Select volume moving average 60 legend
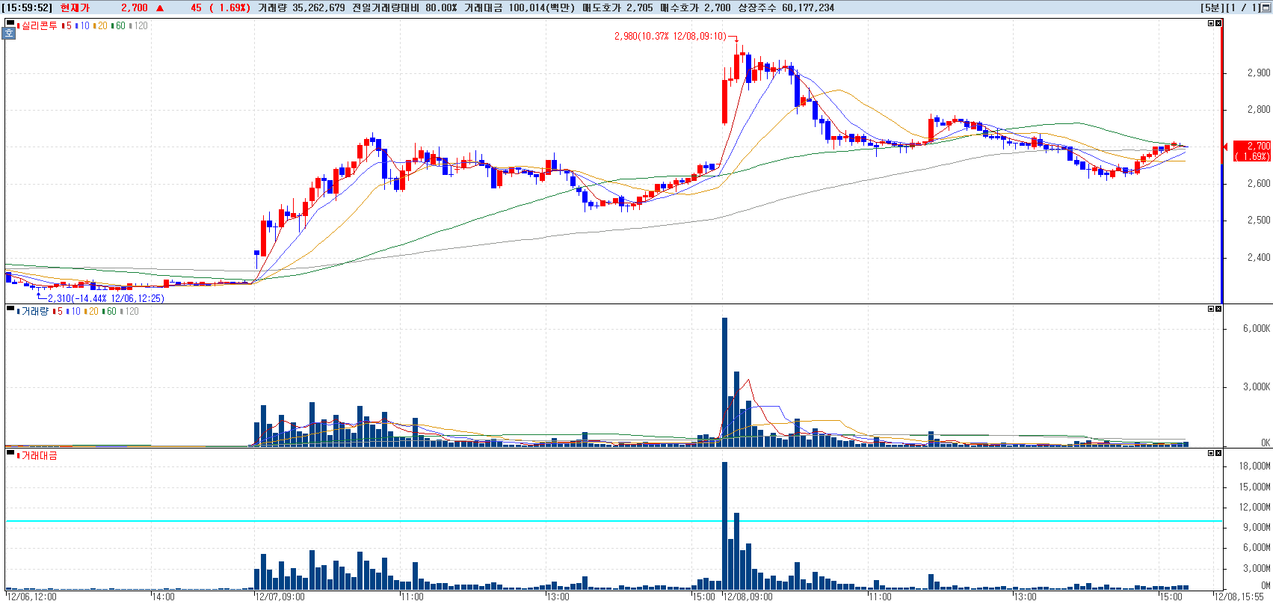 [109, 311]
